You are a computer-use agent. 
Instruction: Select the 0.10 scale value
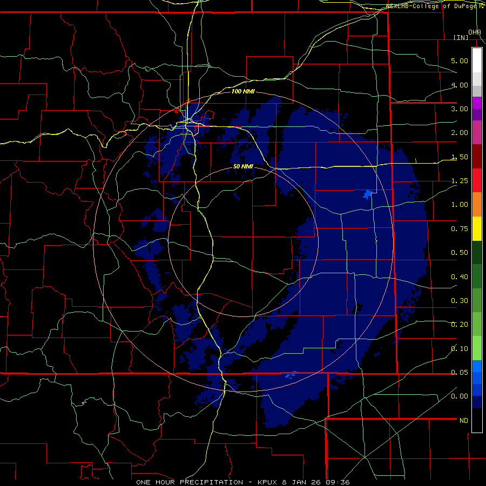(x=460, y=349)
